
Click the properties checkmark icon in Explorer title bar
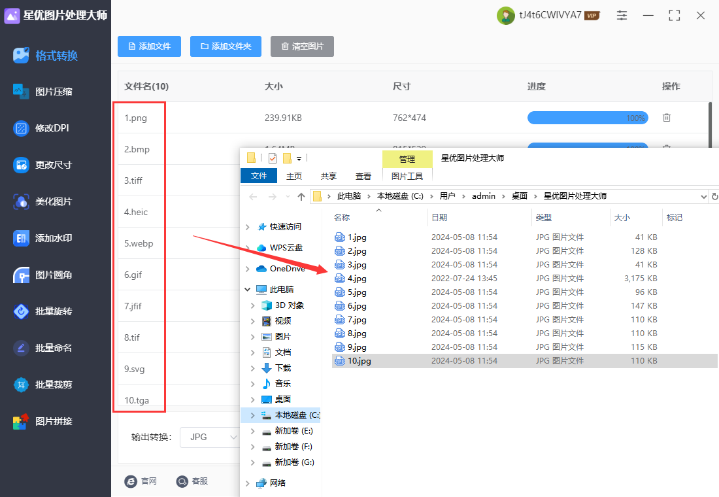coord(273,158)
